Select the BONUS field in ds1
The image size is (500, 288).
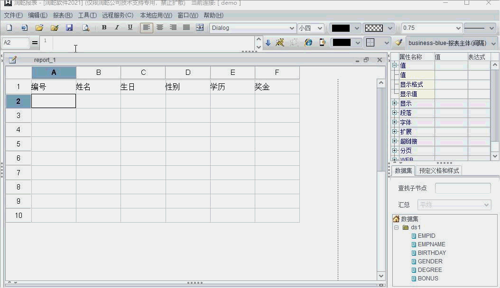pyautogui.click(x=428, y=279)
